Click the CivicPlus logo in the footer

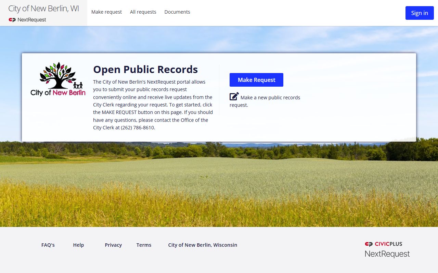384,244
